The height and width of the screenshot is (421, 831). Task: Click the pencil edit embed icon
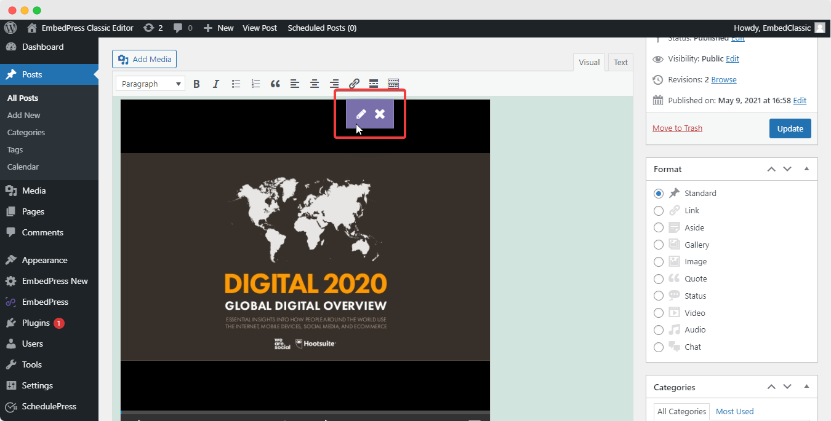coord(361,114)
